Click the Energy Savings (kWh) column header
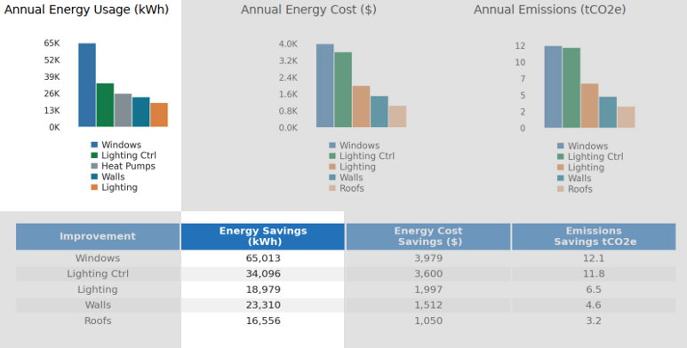Viewport: 687px width, 348px height. coord(263,236)
